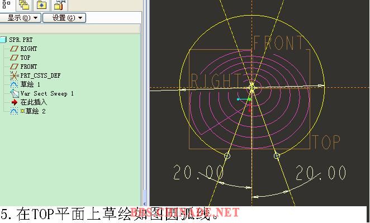Open the Folder Browser tab icon
370x223 pixels.
(23, 4)
